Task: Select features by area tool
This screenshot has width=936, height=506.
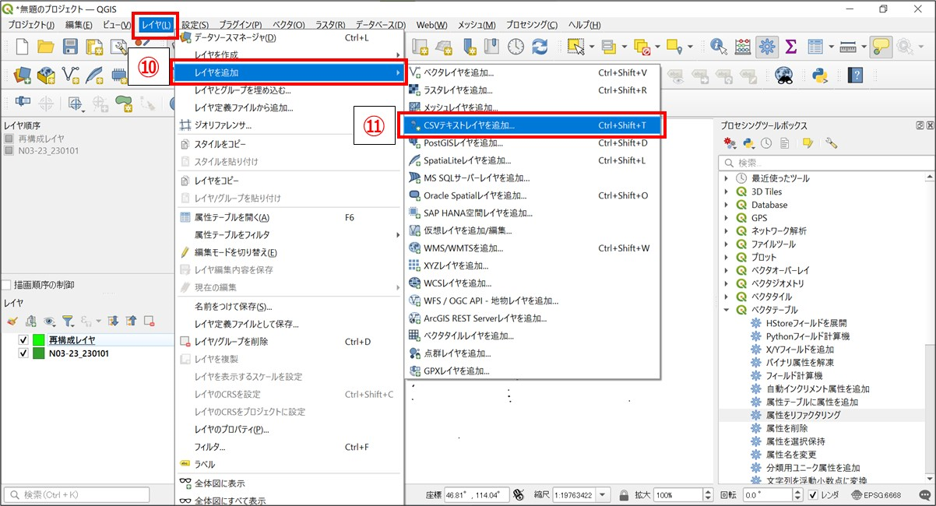Action: click(x=576, y=47)
